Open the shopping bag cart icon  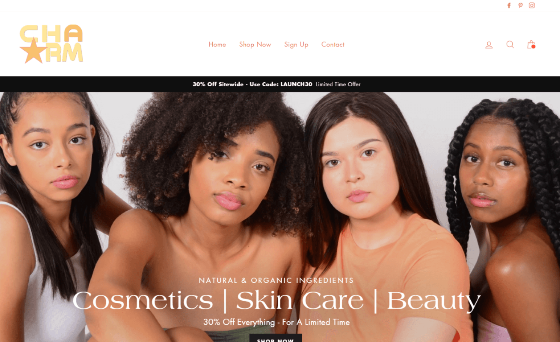coord(531,44)
